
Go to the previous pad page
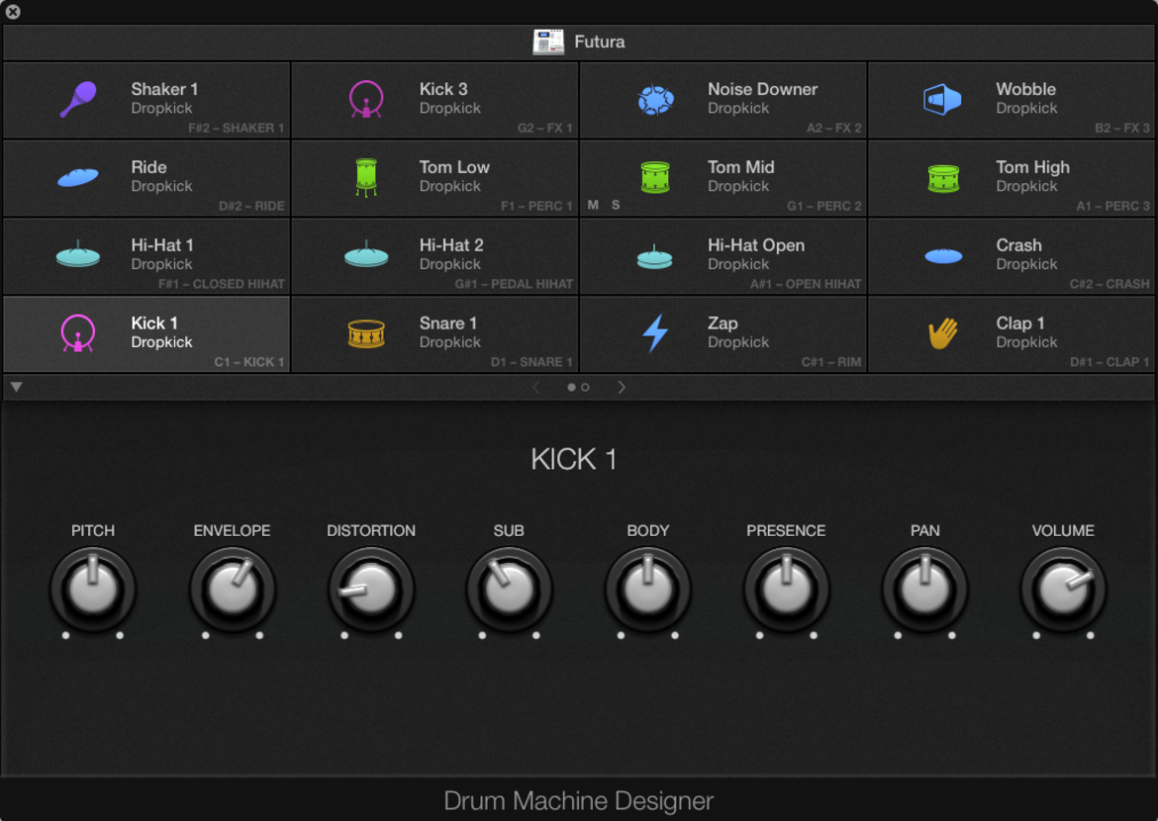[536, 387]
